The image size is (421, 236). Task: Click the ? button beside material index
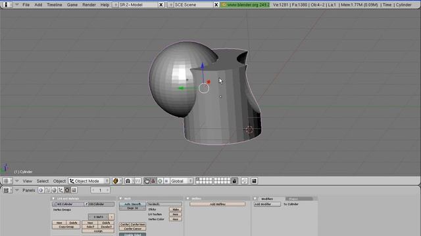(x=111, y=217)
